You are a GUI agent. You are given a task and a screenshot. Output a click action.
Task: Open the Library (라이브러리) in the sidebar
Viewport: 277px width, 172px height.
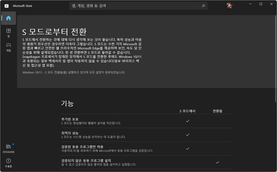pyautogui.click(x=8, y=148)
